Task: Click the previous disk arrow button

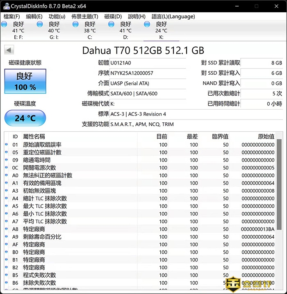Action: (9, 50)
